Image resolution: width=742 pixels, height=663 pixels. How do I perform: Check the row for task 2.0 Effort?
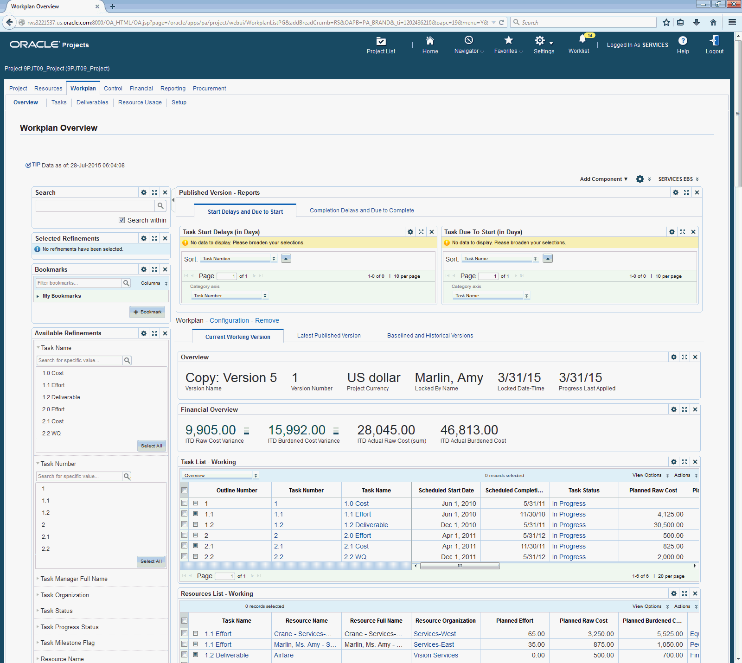click(185, 535)
